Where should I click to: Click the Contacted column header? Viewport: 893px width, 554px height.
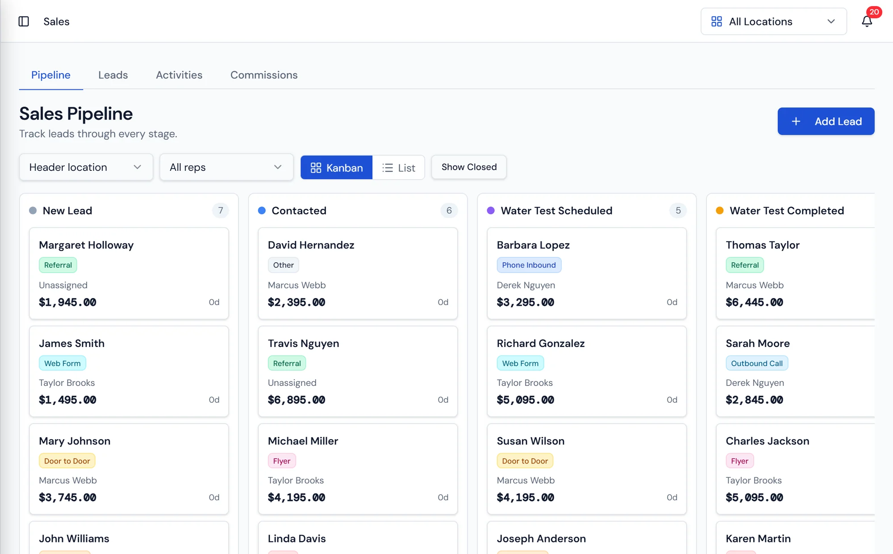(299, 211)
